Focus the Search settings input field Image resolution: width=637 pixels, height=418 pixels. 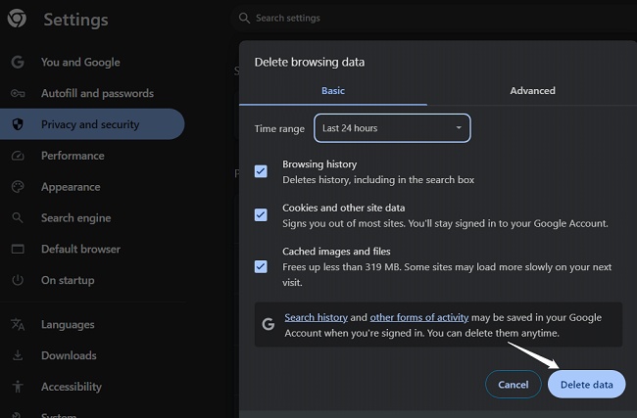click(x=435, y=18)
